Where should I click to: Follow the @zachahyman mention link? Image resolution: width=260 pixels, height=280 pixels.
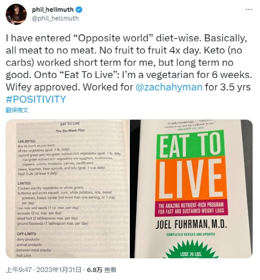pyautogui.click(x=169, y=87)
